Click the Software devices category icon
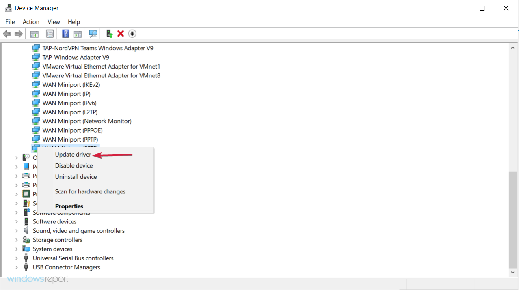 click(x=26, y=221)
